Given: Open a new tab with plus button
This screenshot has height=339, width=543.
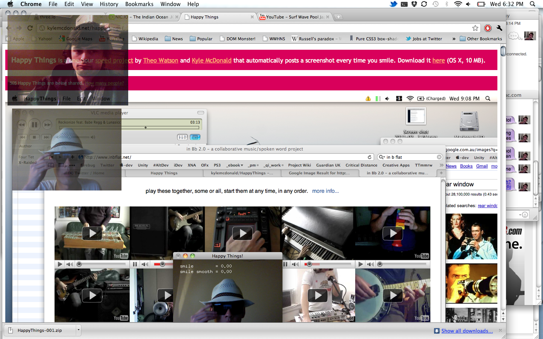Looking at the screenshot, I should tap(338, 17).
